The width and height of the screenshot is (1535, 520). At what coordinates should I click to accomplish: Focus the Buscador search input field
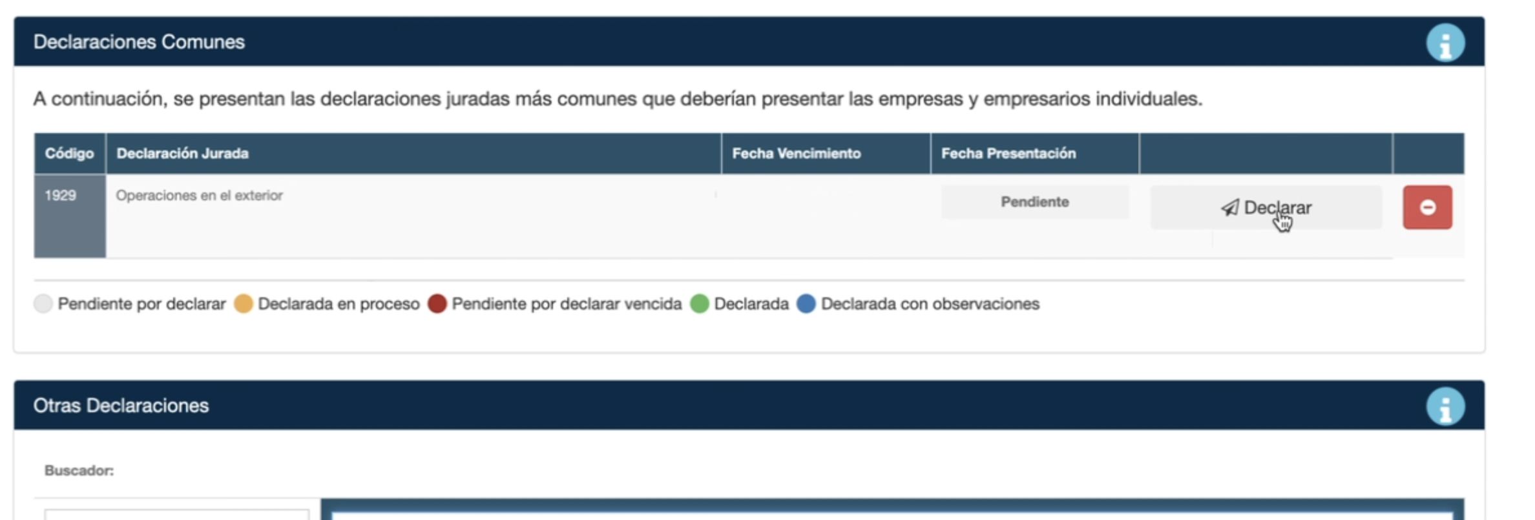[176, 514]
